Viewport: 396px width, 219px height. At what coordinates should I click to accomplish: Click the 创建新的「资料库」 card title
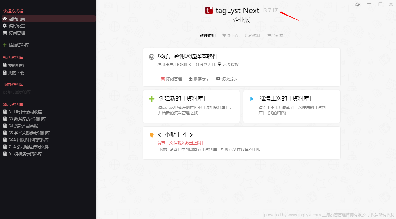tap(183, 99)
